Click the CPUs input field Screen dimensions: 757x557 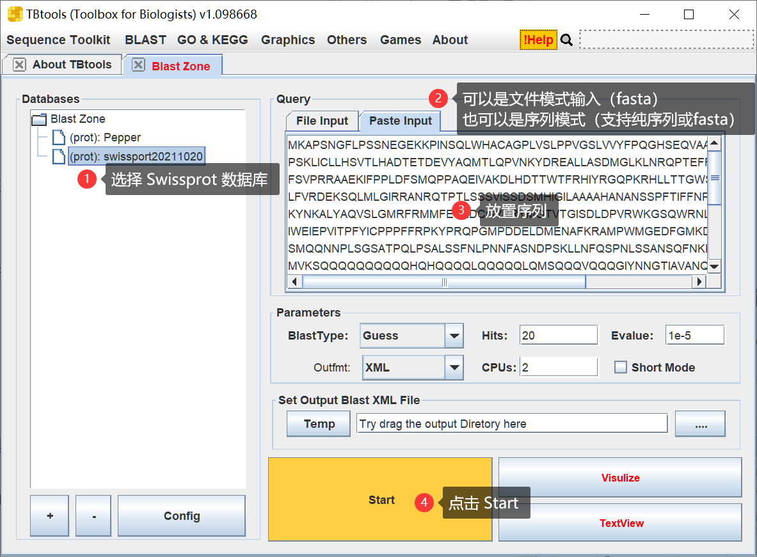pos(559,367)
